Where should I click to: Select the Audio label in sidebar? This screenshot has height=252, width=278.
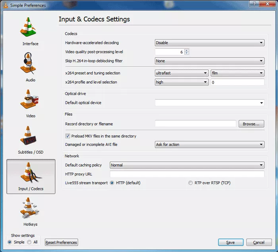[x=31, y=80]
